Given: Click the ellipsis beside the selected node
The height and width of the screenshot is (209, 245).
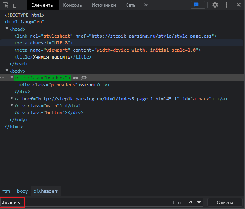Looking at the screenshot, I should pos(3,78).
